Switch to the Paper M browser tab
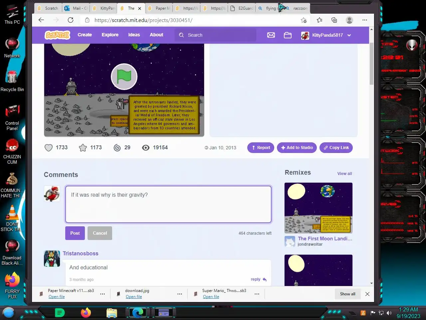This screenshot has height=320, width=426. click(x=159, y=8)
